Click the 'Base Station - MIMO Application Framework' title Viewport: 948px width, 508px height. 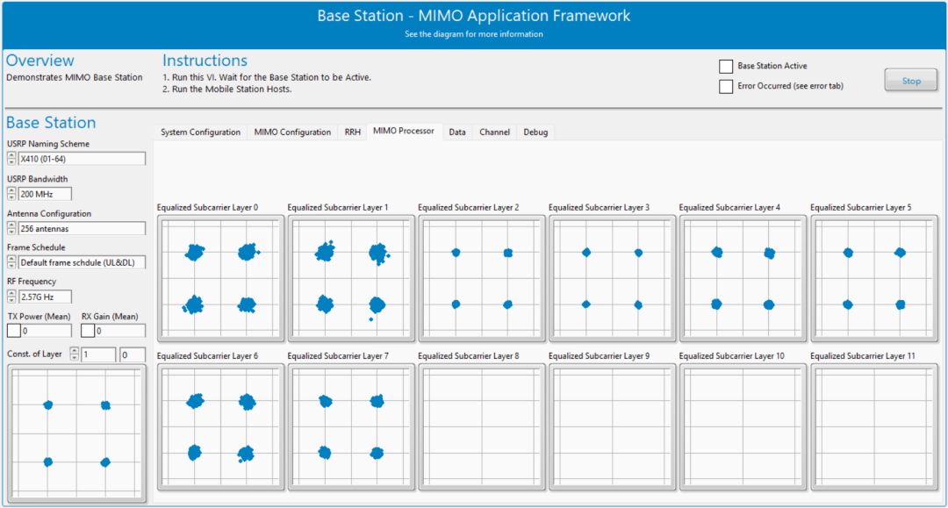(x=474, y=16)
